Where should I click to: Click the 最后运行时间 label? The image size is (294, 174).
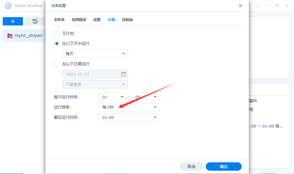click(66, 117)
